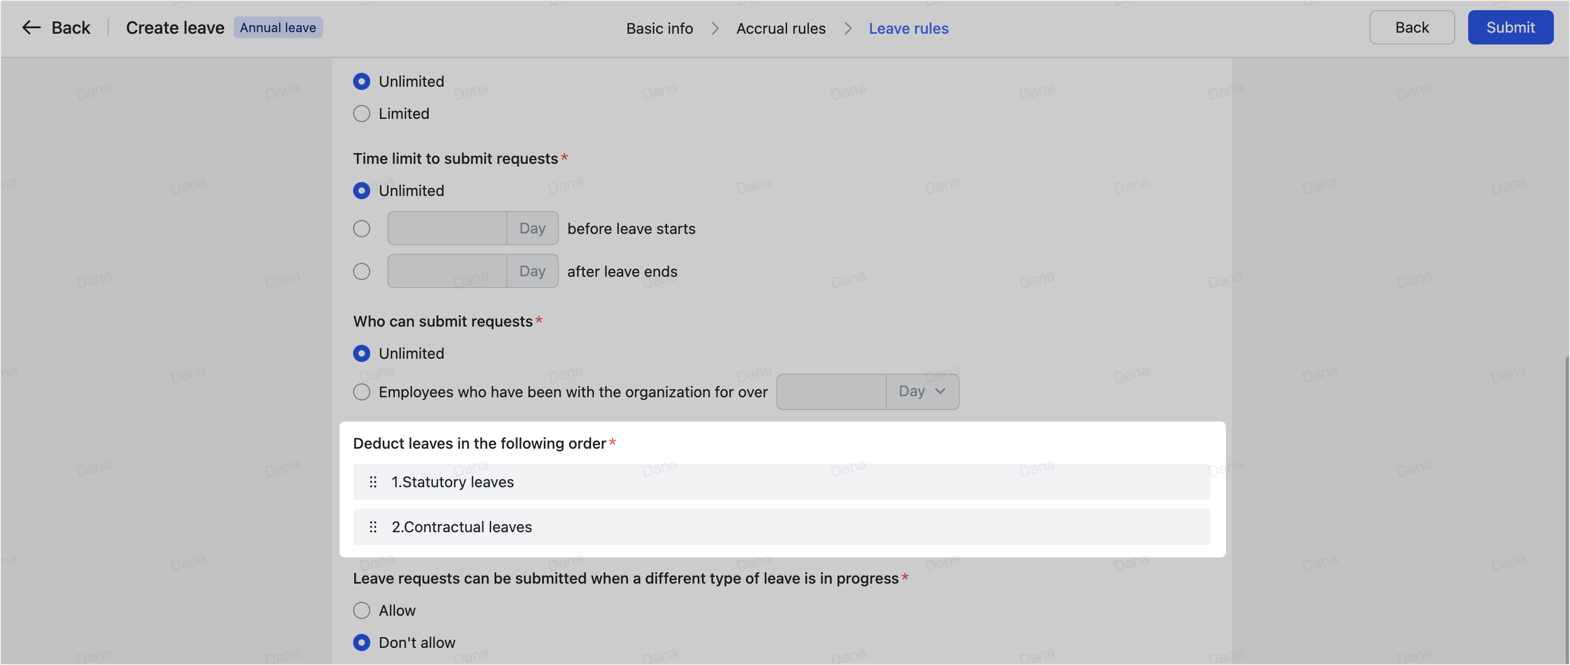Open the Day unit dropdown
This screenshot has width=1570, height=665.
pos(921,391)
